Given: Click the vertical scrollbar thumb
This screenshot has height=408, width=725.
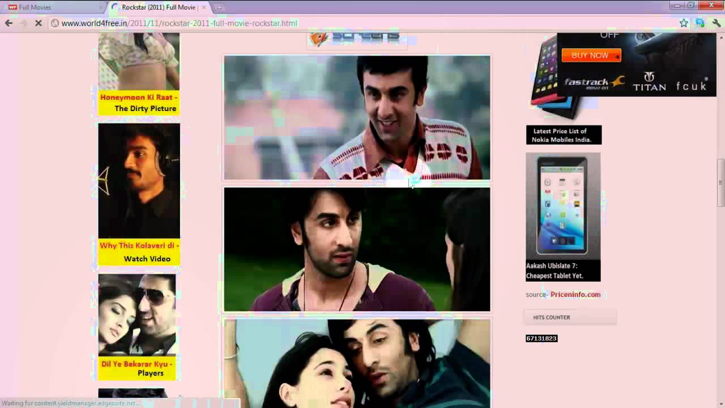Looking at the screenshot, I should pyautogui.click(x=720, y=183).
